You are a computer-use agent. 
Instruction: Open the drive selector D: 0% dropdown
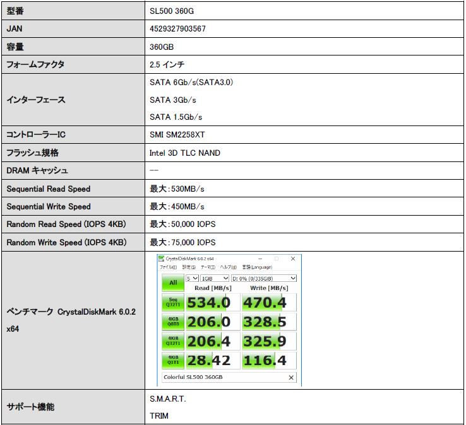263,278
